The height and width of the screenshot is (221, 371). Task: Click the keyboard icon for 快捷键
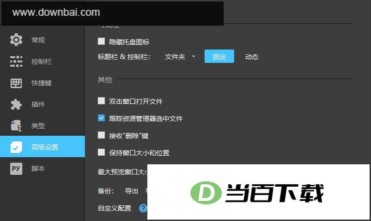coord(16,83)
